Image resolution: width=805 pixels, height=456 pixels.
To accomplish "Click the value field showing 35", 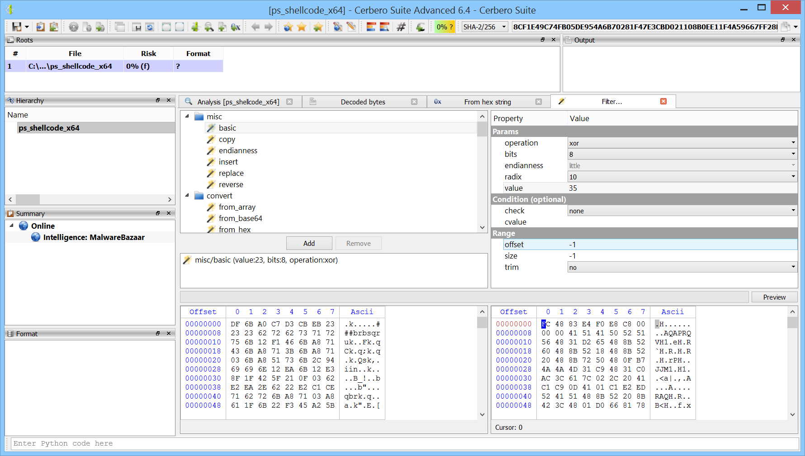I will 682,188.
